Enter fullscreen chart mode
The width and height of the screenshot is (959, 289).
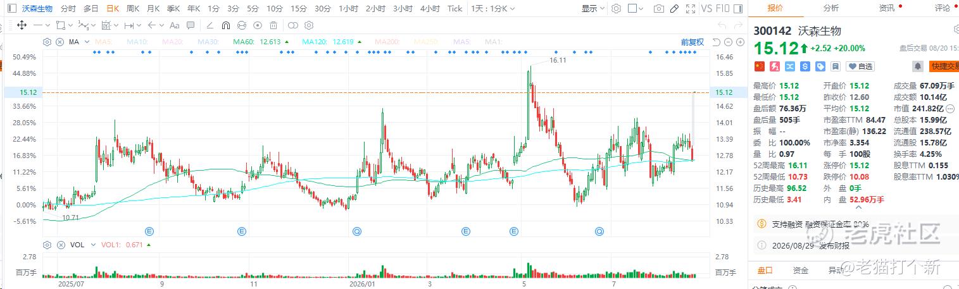[x=691, y=9]
